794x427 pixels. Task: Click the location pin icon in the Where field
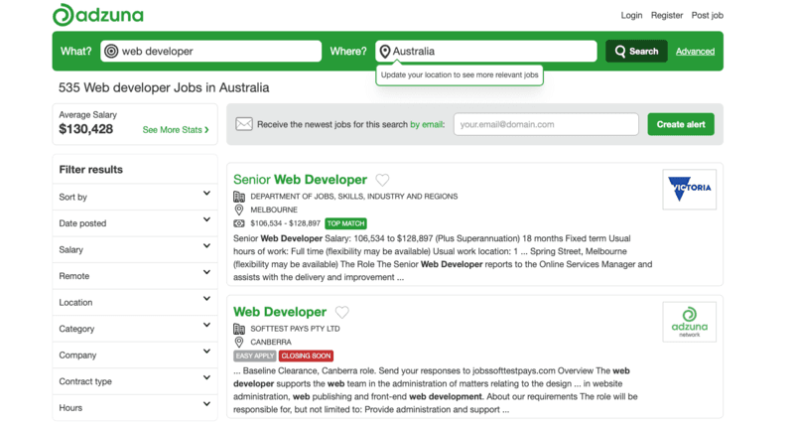coord(385,52)
